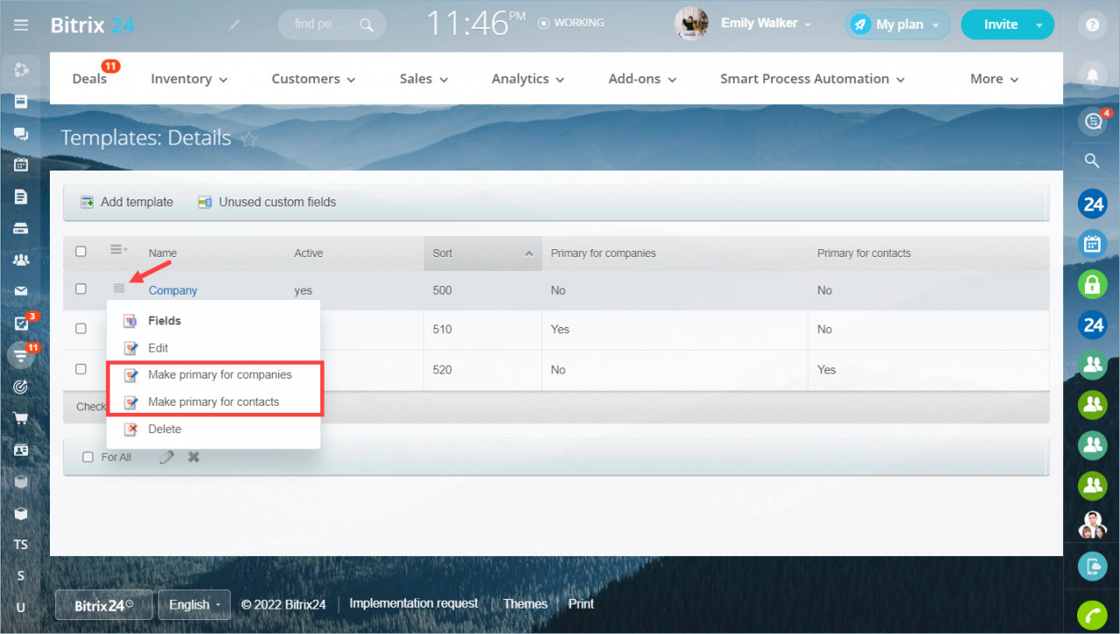Click the help question mark icon

point(1092,24)
